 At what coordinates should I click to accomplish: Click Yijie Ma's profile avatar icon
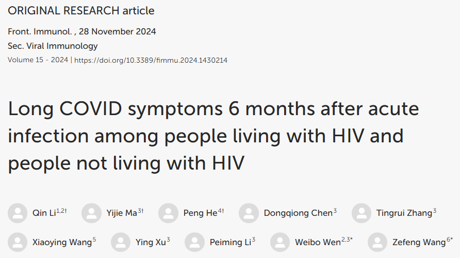tap(91, 213)
